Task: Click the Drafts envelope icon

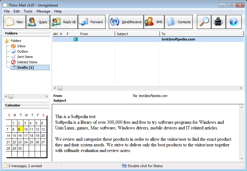Action: point(13,68)
